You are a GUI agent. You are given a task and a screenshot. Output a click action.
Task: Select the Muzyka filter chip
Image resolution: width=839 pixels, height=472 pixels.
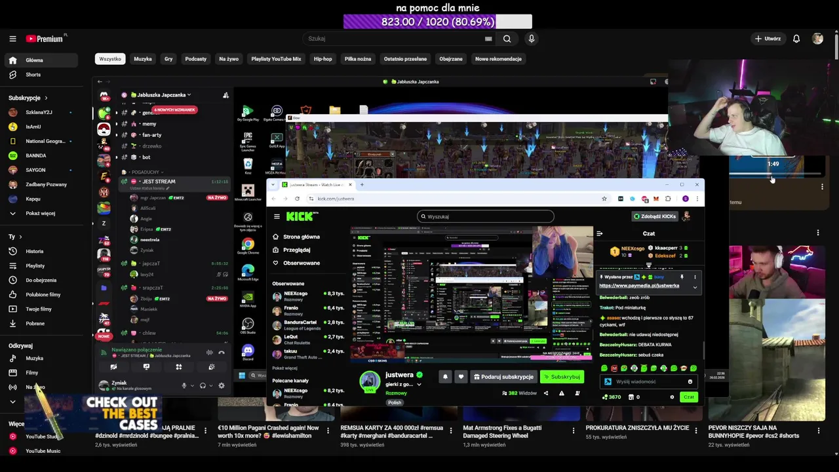(143, 59)
